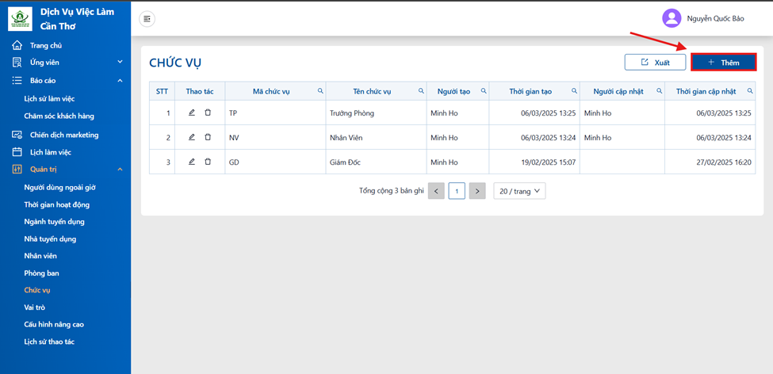The width and height of the screenshot is (773, 374).
Task: Collapse the Quản trị submenu chevron
Action: point(120,170)
